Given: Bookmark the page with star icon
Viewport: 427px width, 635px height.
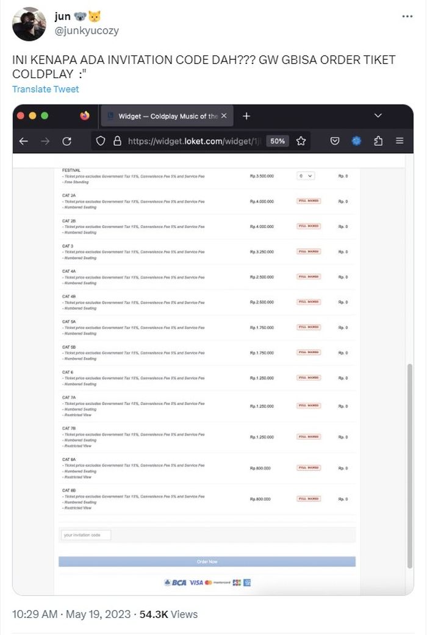Looking at the screenshot, I should tap(301, 141).
